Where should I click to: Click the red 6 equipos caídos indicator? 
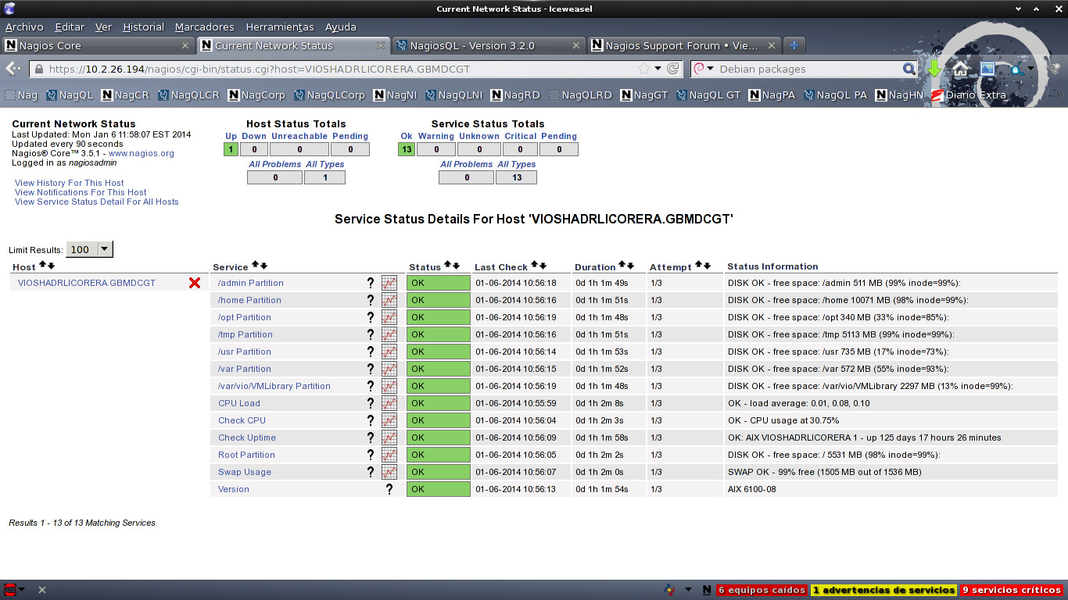pyautogui.click(x=762, y=590)
